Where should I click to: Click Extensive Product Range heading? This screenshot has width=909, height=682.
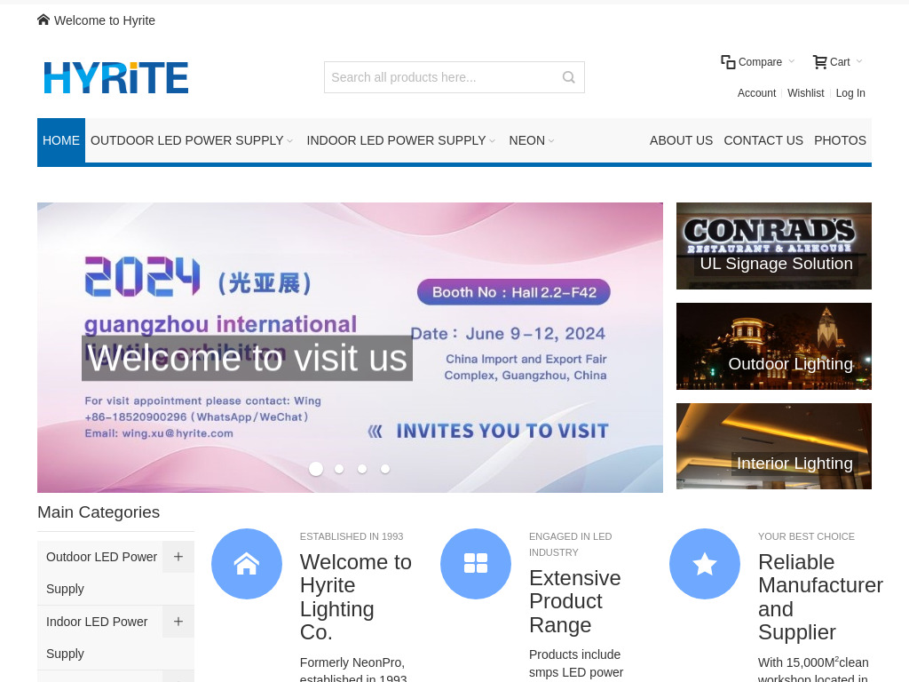click(575, 601)
